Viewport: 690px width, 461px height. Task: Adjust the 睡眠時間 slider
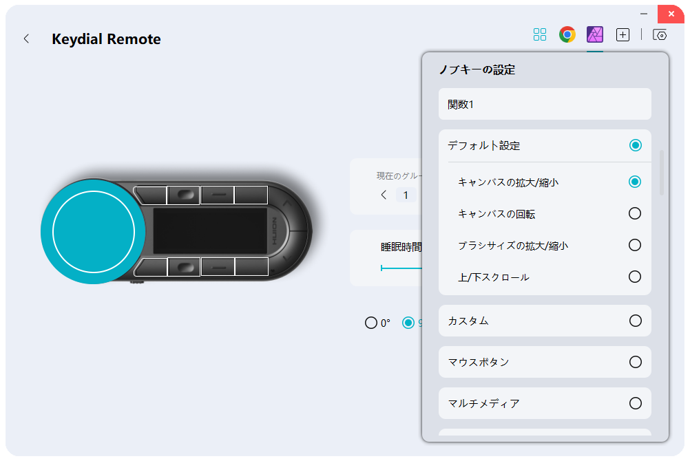[401, 268]
